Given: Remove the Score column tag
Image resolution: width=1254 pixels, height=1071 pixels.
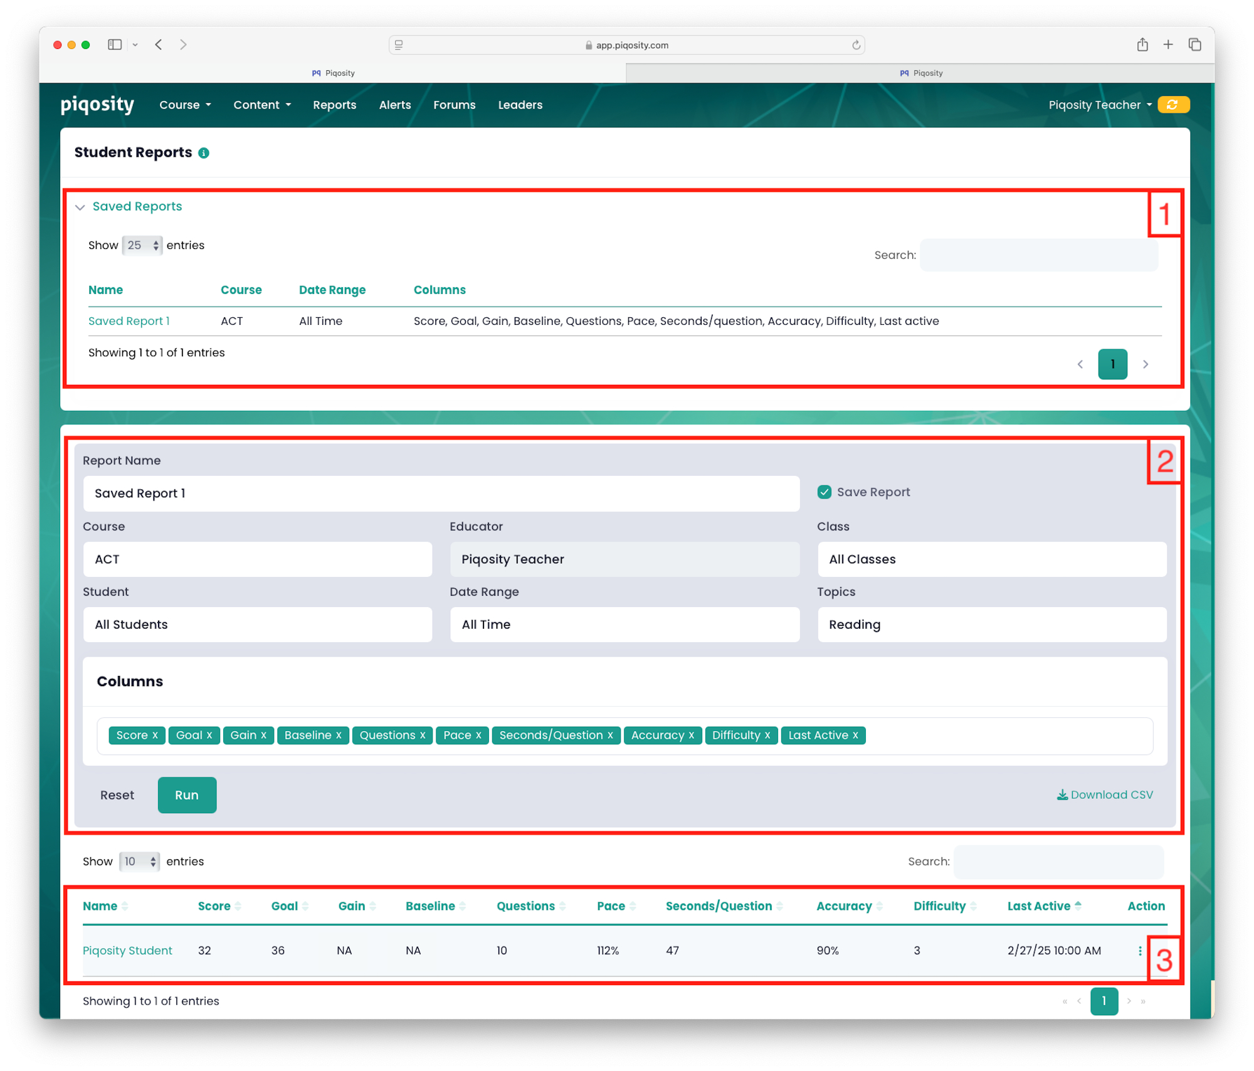Looking at the screenshot, I should pyautogui.click(x=155, y=736).
